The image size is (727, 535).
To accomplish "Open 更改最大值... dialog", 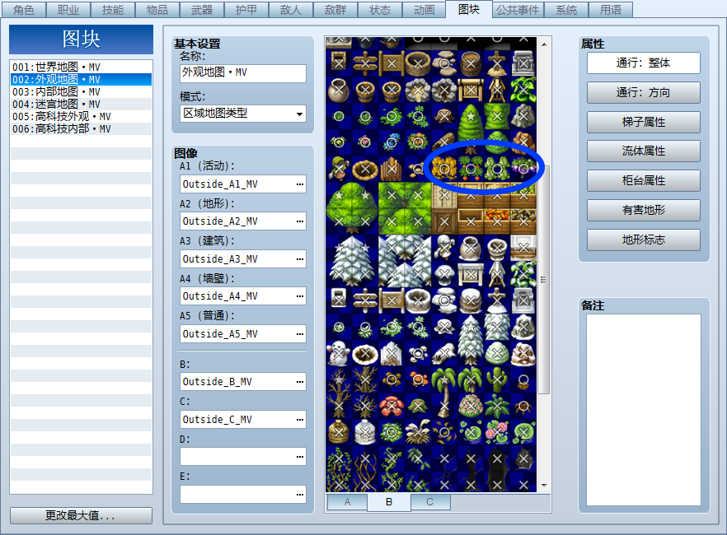I will point(81,515).
